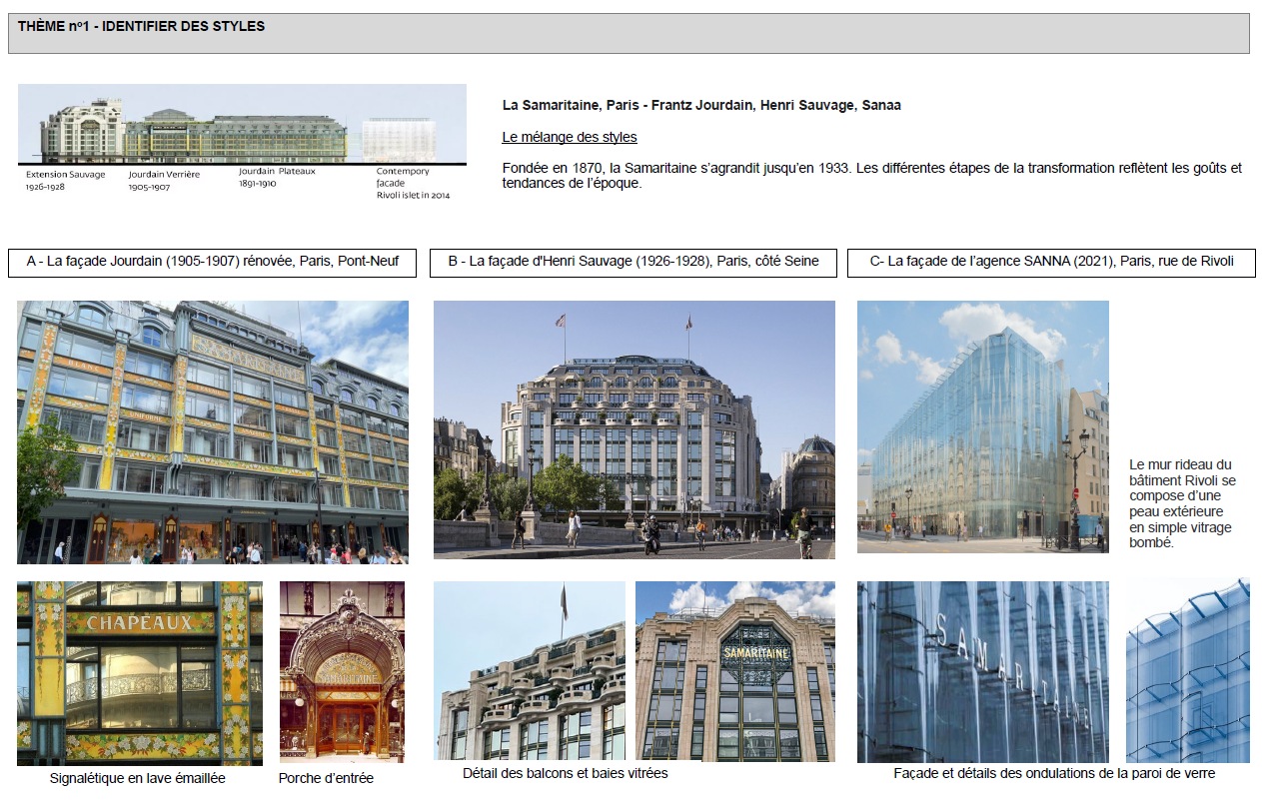This screenshot has width=1262, height=805.
Task: Open the large Jourdain façade photo
Action: [x=212, y=431]
